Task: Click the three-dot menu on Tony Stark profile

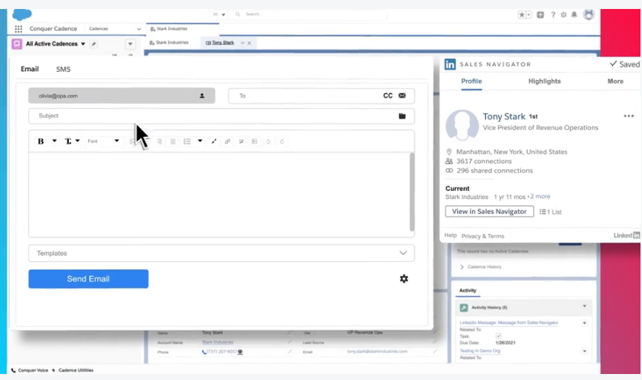Action: [x=629, y=117]
